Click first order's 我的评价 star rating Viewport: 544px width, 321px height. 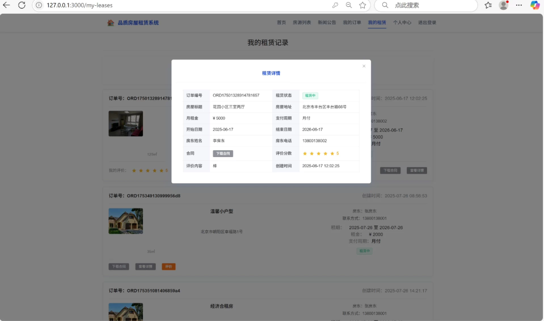[x=150, y=170]
